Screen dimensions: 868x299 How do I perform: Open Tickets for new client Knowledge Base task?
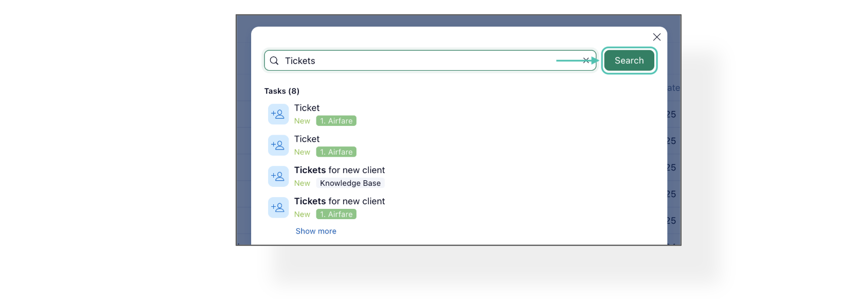339,170
